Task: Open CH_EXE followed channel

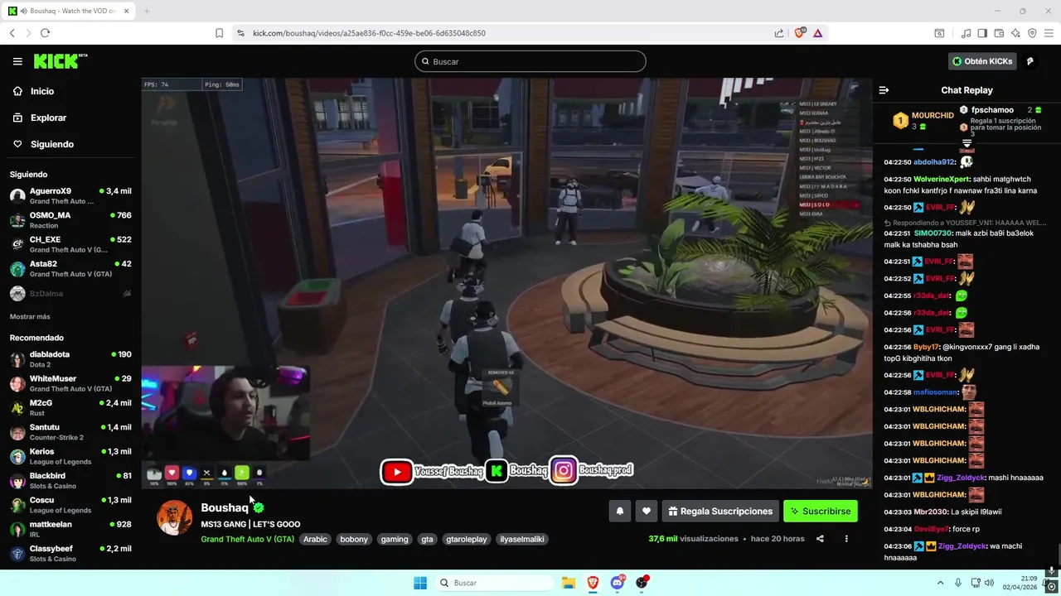Action: pyautogui.click(x=70, y=244)
